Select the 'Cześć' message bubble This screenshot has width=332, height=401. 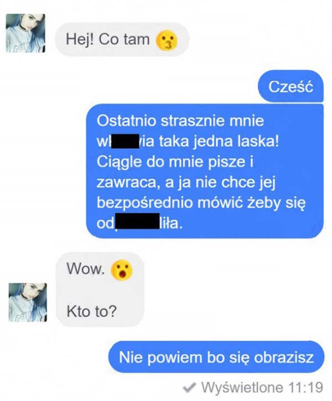point(290,86)
